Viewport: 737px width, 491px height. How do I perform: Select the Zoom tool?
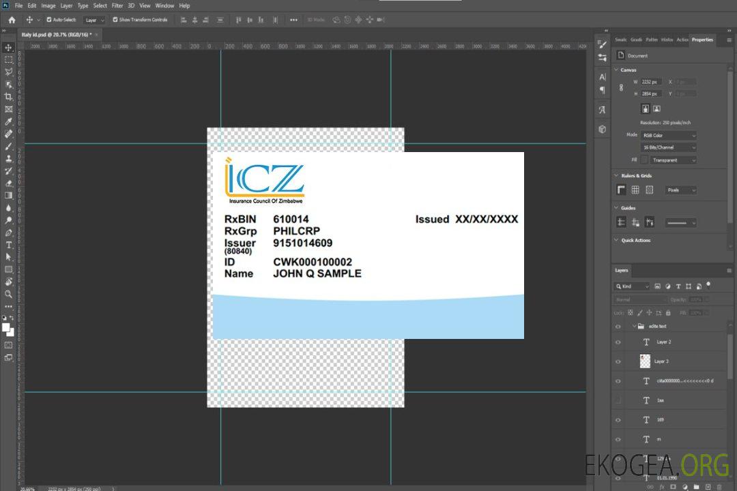[x=9, y=294]
